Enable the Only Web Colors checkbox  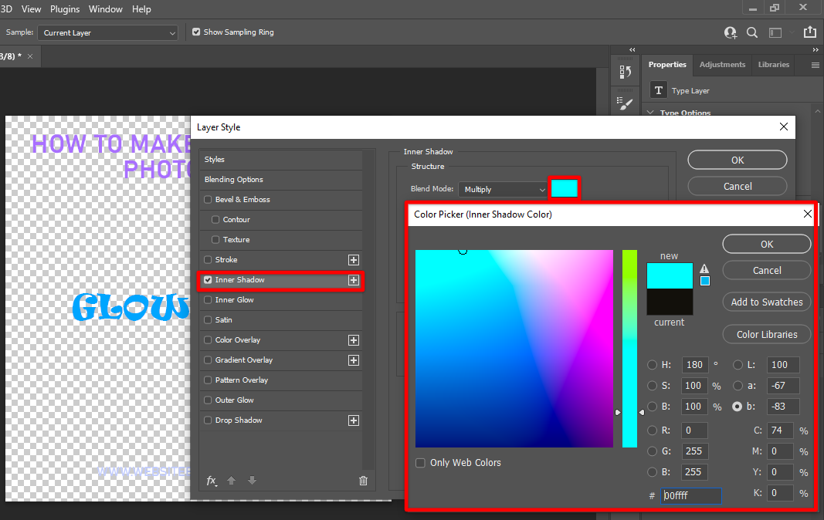[x=420, y=463]
